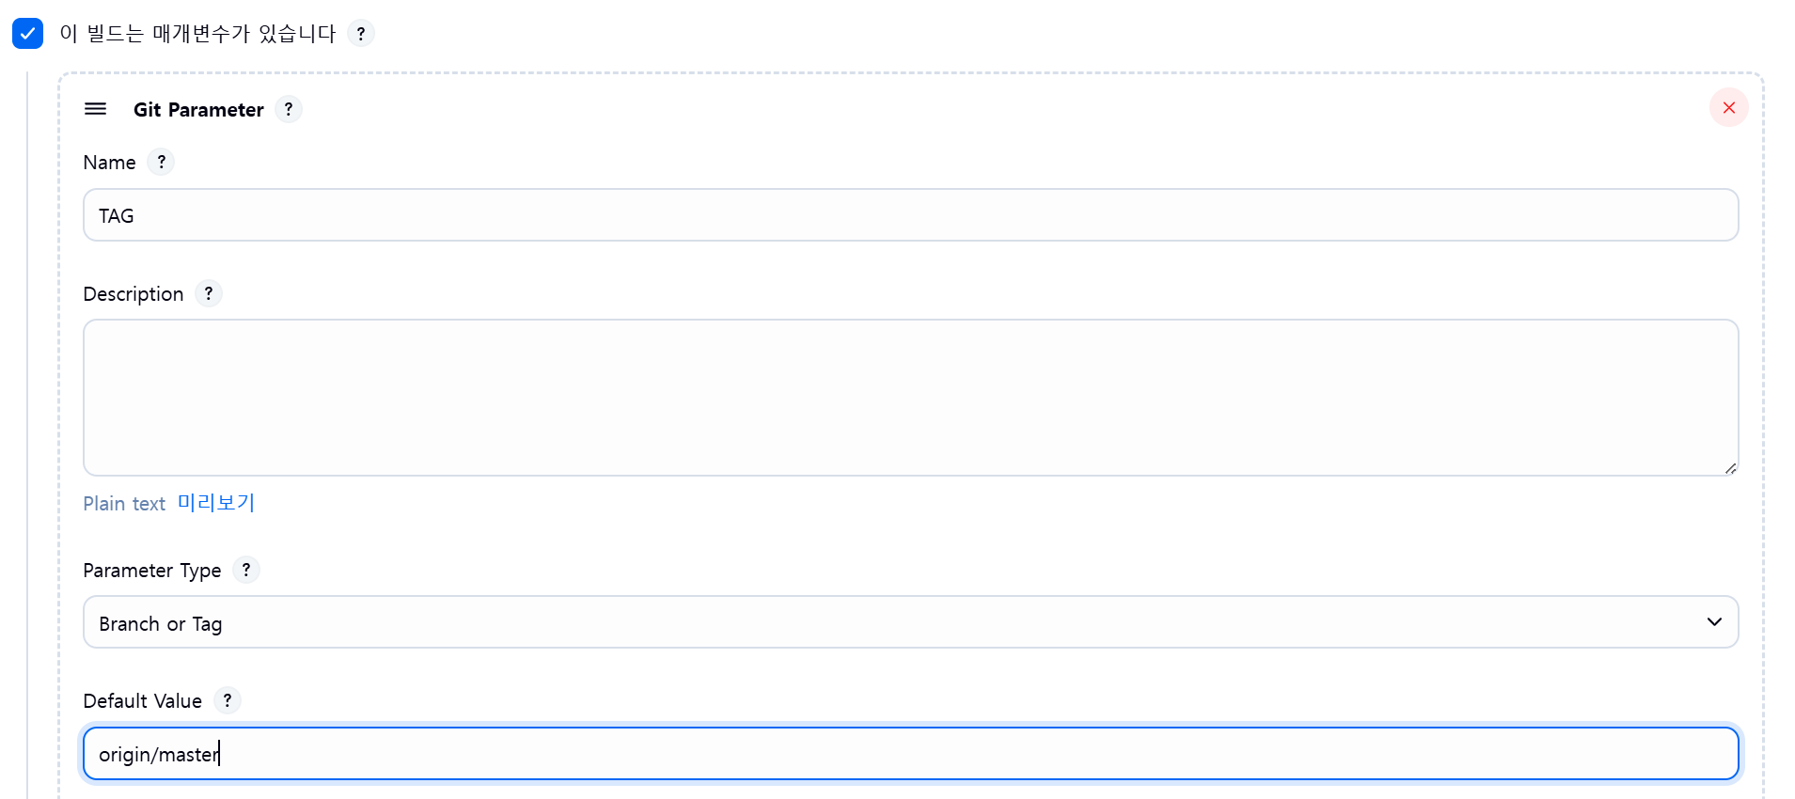1795x799 pixels.
Task: Show help for the Name field
Action: [162, 162]
